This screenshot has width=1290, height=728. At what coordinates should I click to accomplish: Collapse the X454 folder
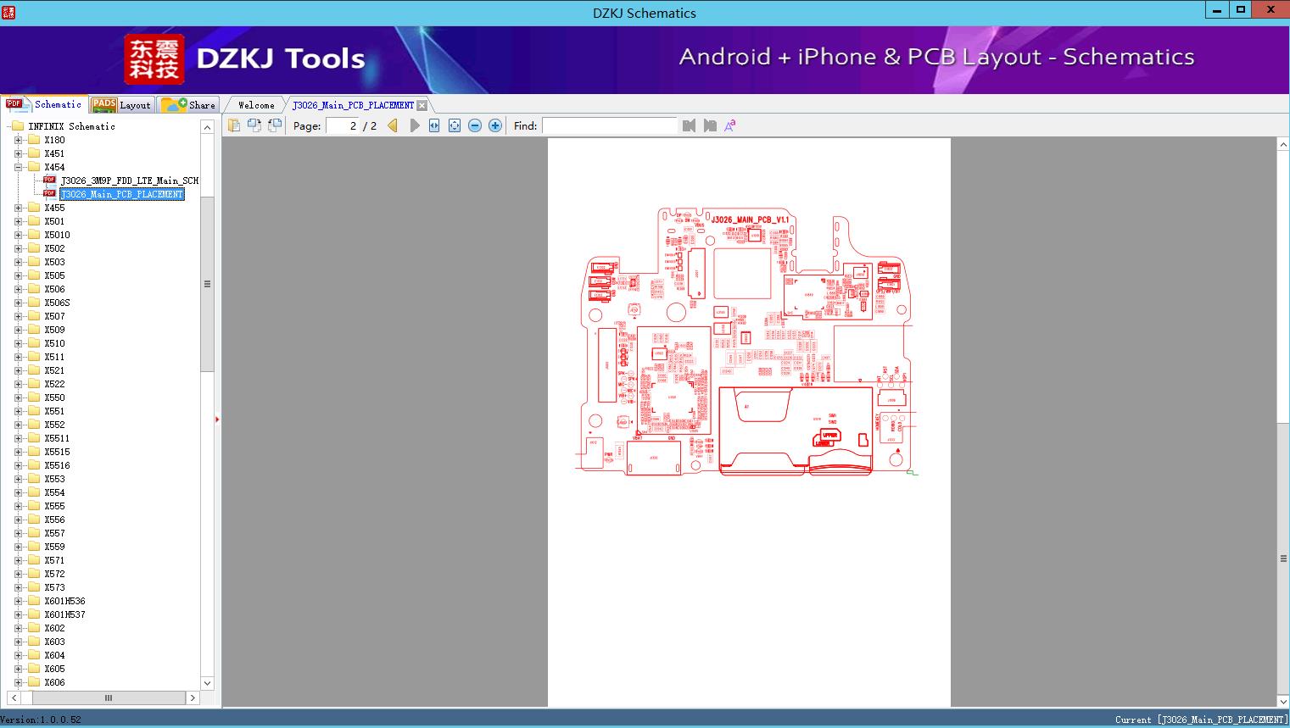click(19, 167)
